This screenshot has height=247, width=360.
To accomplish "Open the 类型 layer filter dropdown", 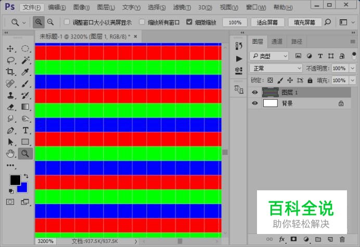I will 269,56.
